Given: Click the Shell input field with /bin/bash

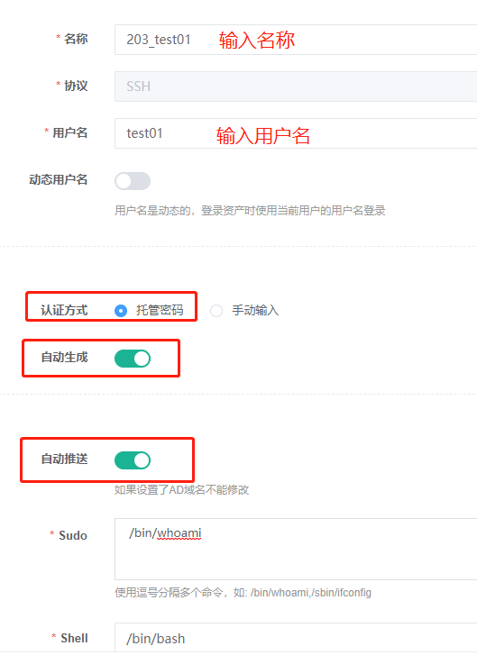Looking at the screenshot, I should pyautogui.click(x=296, y=638).
